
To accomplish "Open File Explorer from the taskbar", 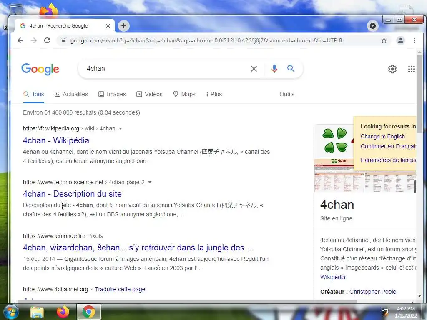I will [x=37, y=312].
